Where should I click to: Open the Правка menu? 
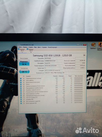pyautogui.click(x=25, y=47)
